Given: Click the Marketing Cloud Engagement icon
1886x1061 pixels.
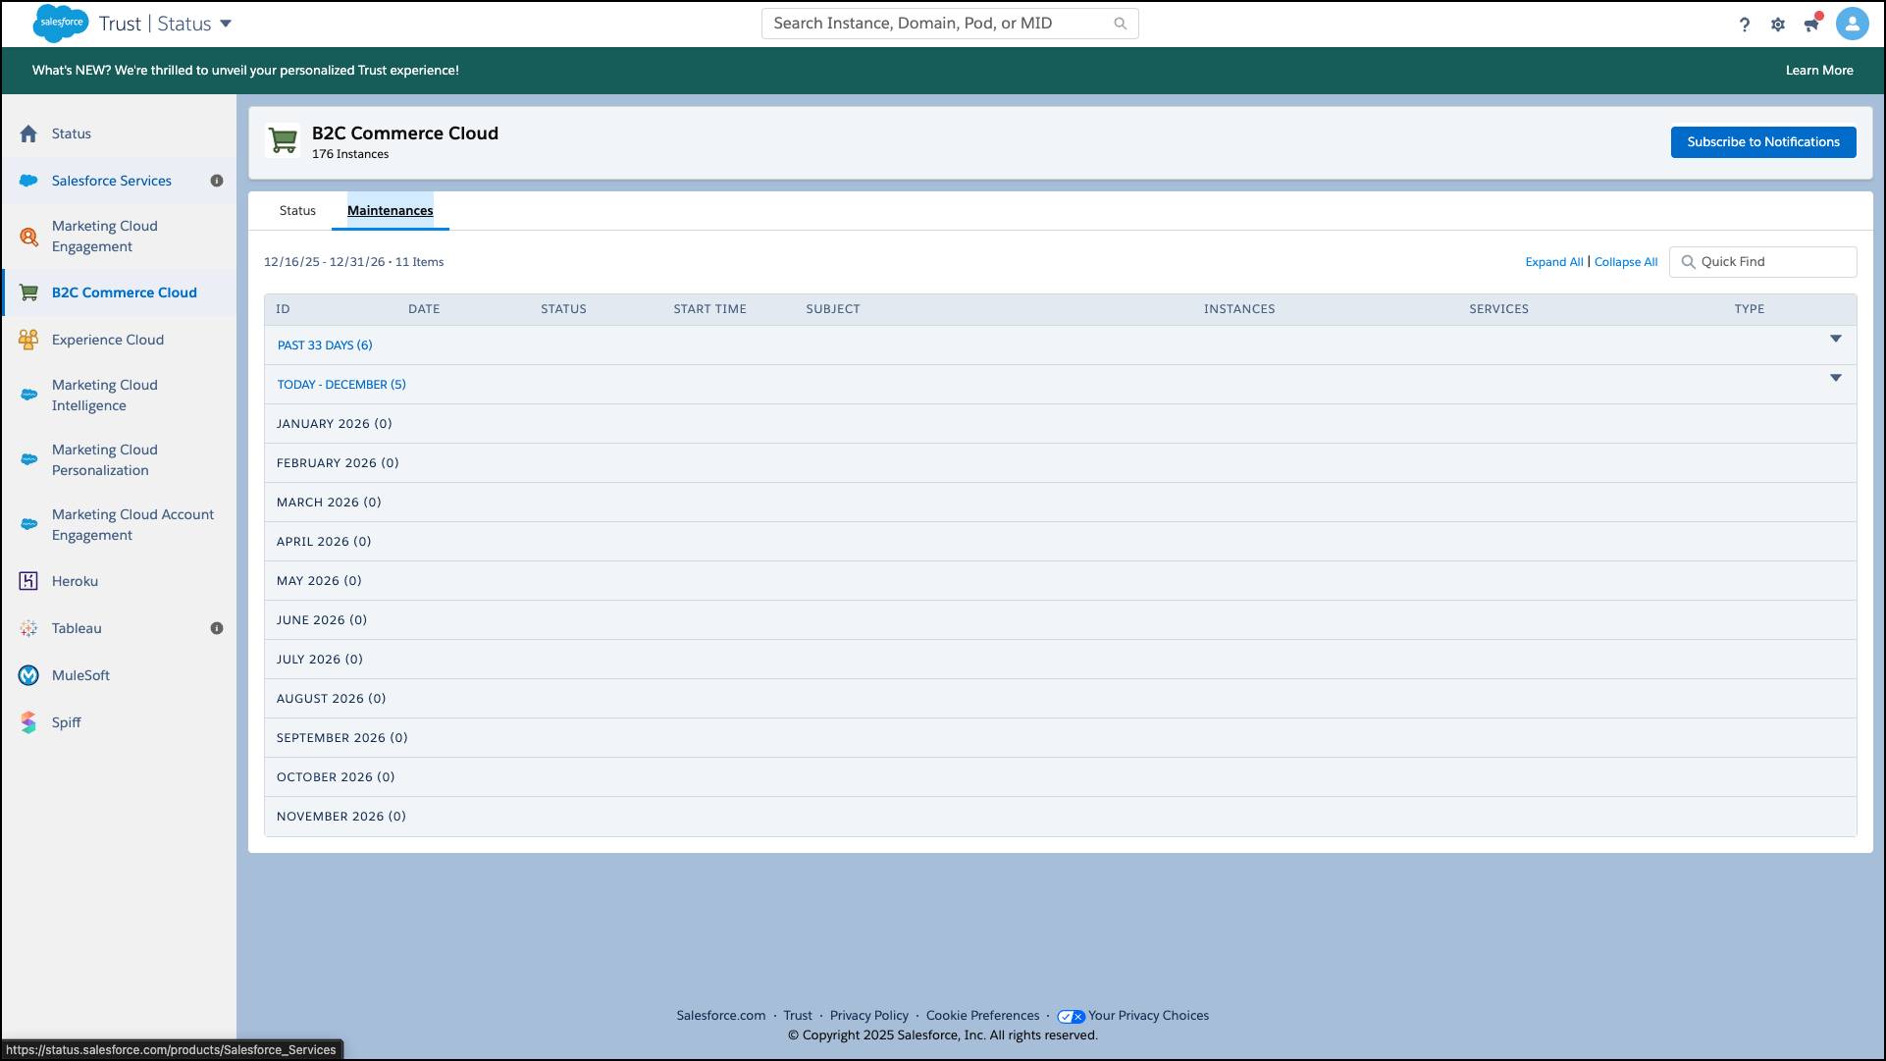Looking at the screenshot, I should click(x=29, y=237).
